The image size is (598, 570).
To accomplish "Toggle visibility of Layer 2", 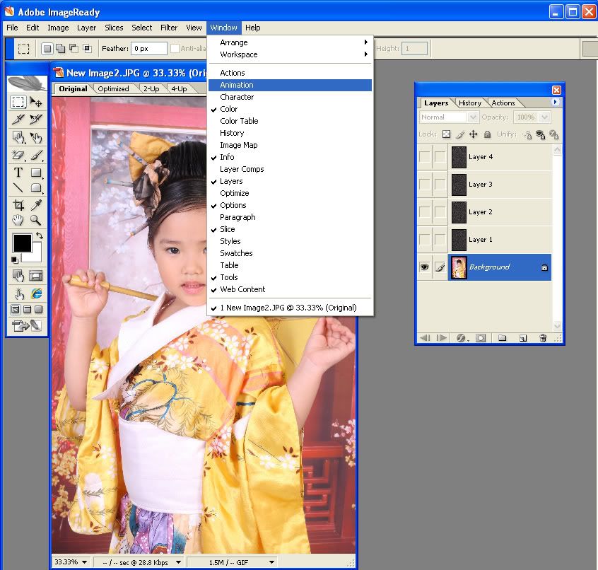I will 424,212.
